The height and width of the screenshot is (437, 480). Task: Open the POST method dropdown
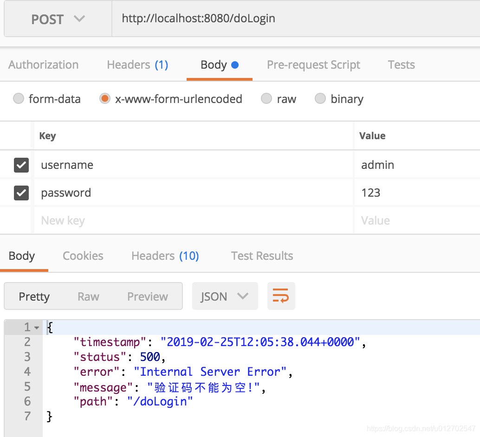(x=58, y=19)
